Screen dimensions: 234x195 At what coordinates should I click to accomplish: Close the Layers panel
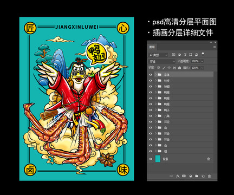click(x=215, y=42)
